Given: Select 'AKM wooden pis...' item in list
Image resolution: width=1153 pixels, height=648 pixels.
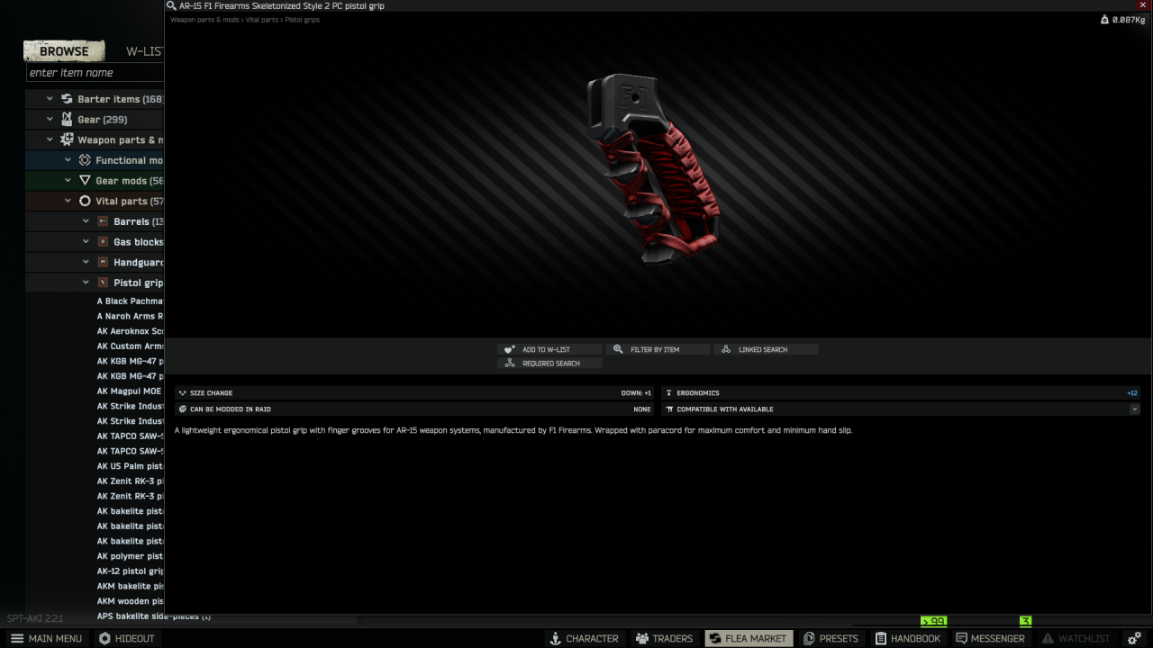Looking at the screenshot, I should click(x=130, y=601).
